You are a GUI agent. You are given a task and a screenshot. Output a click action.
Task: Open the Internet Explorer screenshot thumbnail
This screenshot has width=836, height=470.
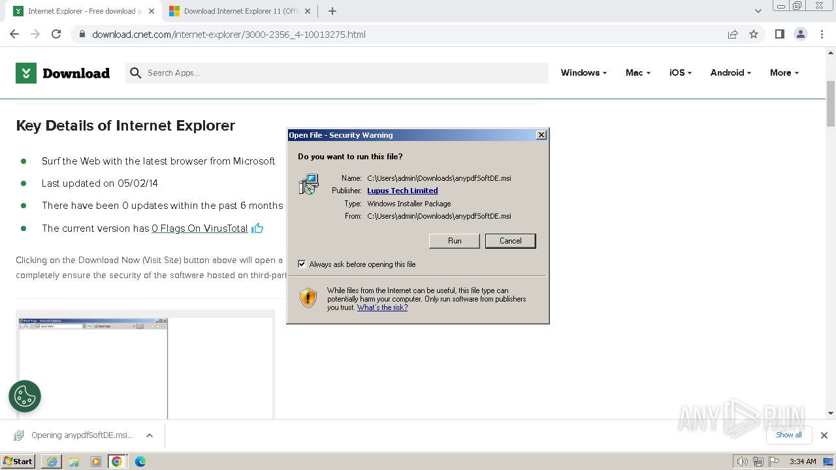point(93,368)
